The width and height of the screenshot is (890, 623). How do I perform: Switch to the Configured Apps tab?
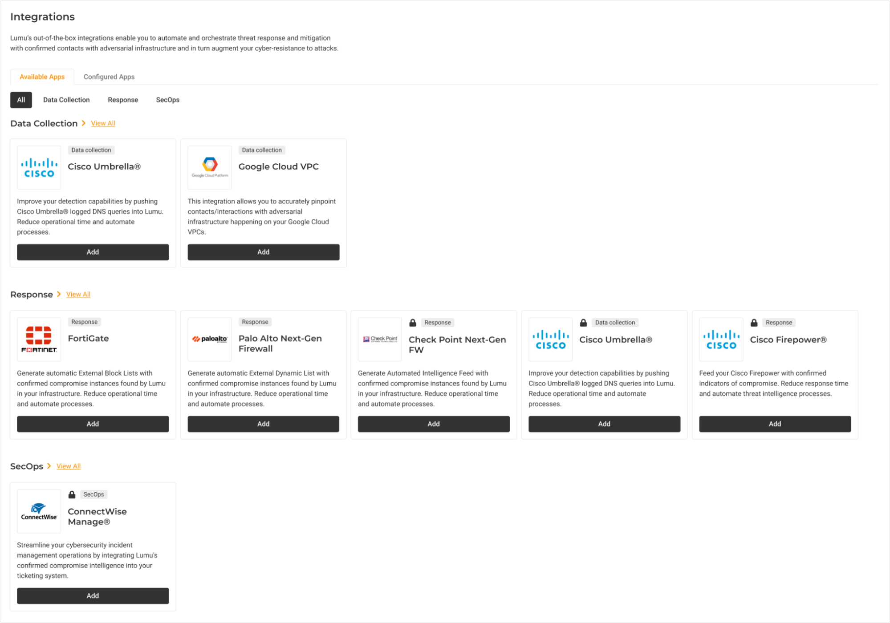[109, 77]
